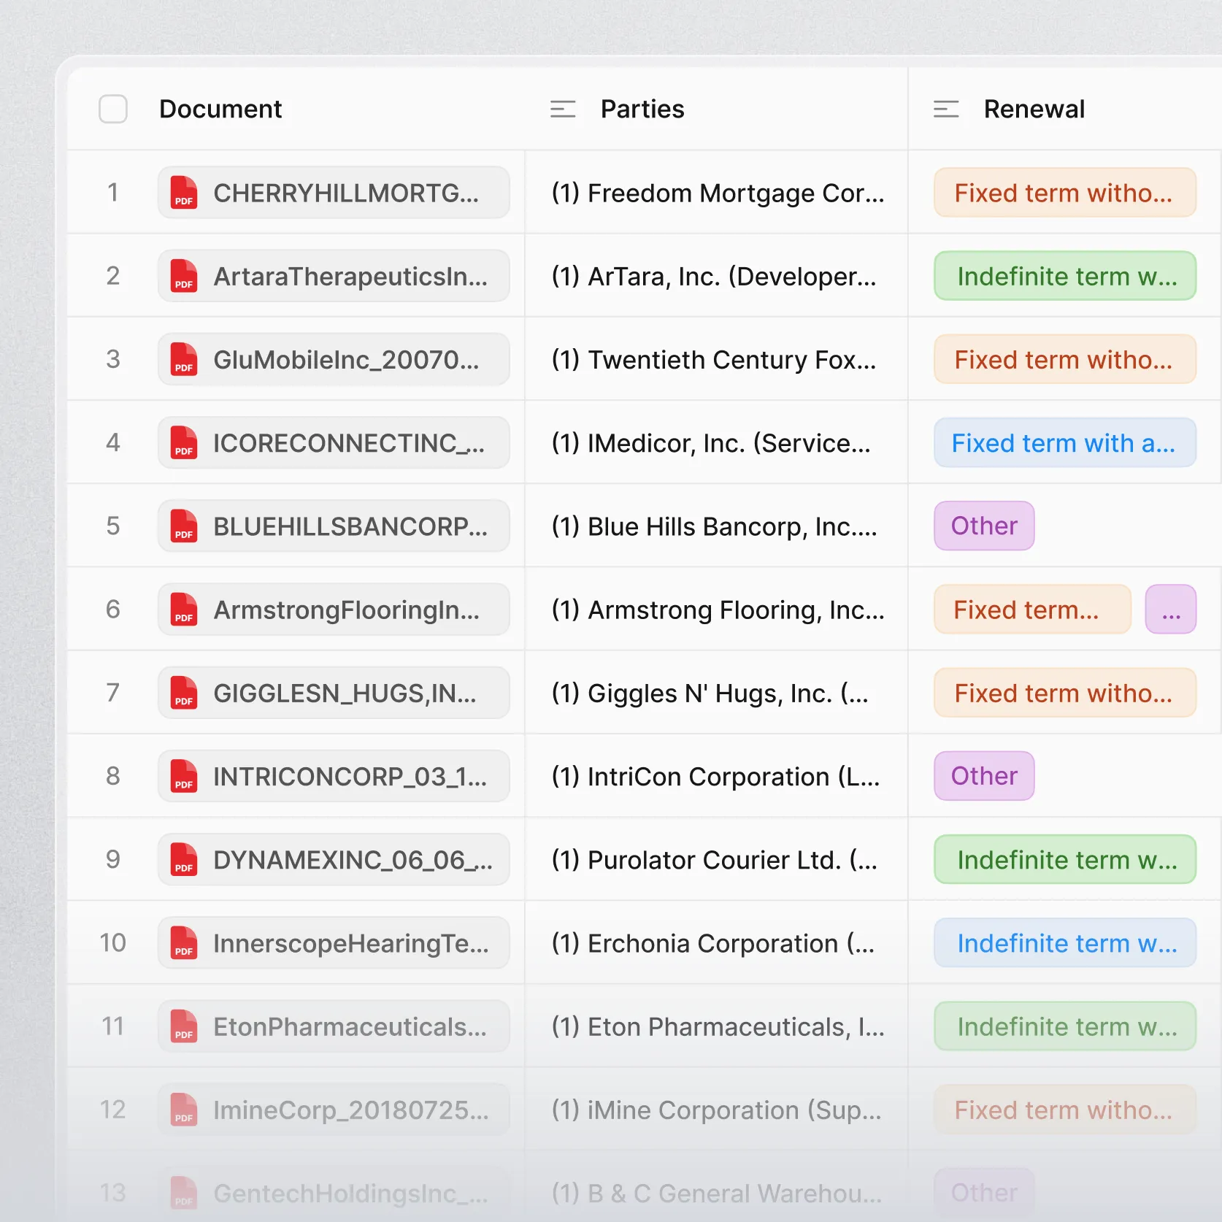Click the Parties column header label
The height and width of the screenshot is (1222, 1222).
point(642,109)
